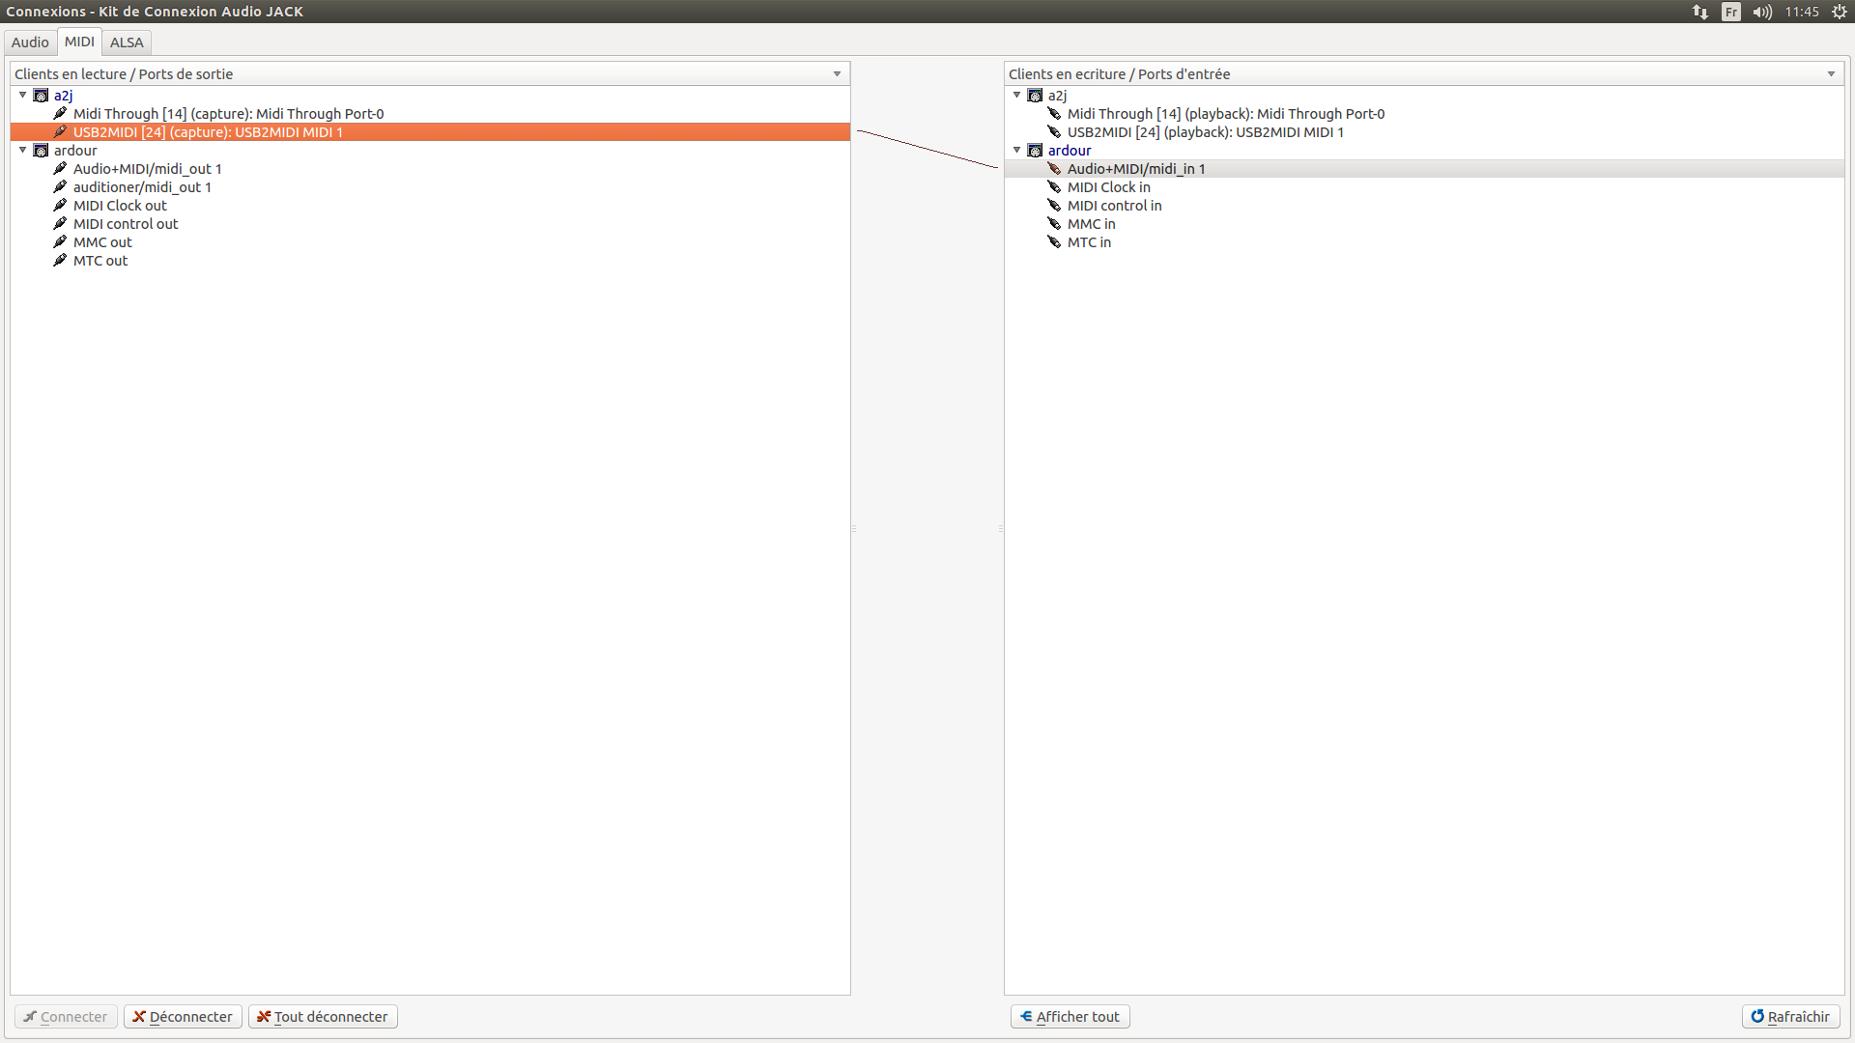Click the ardour client icon in input ports
Screen dimensions: 1855x1043
click(1035, 151)
